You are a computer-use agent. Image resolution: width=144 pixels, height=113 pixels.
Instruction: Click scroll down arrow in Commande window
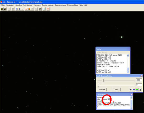click(131, 108)
